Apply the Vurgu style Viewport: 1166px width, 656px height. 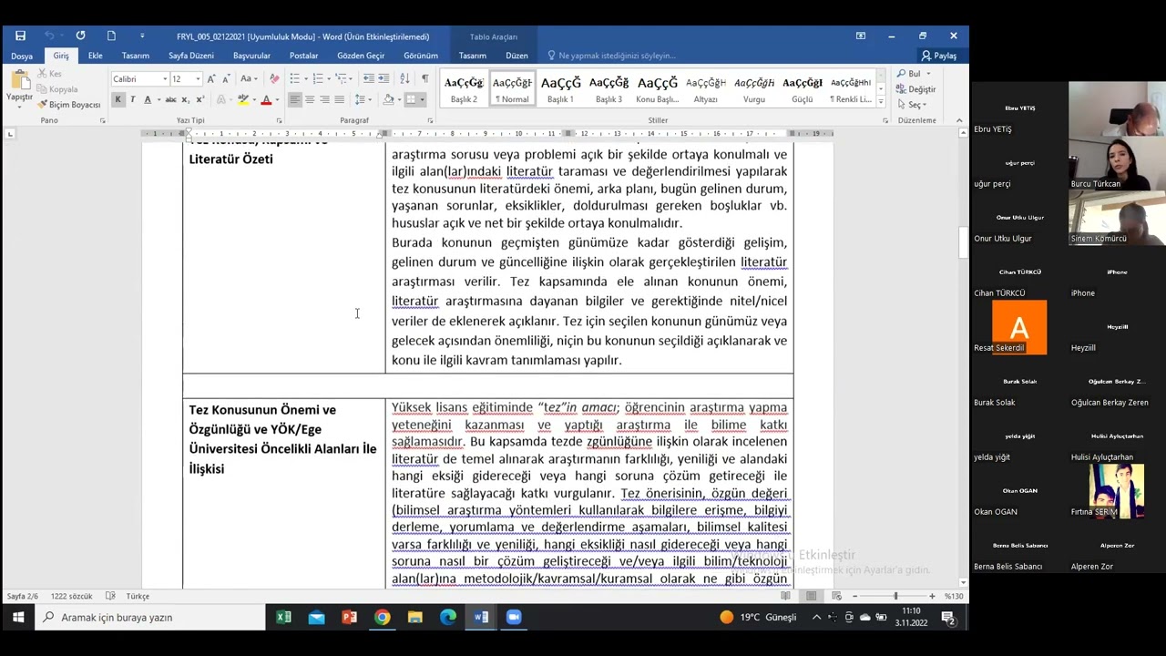point(754,88)
